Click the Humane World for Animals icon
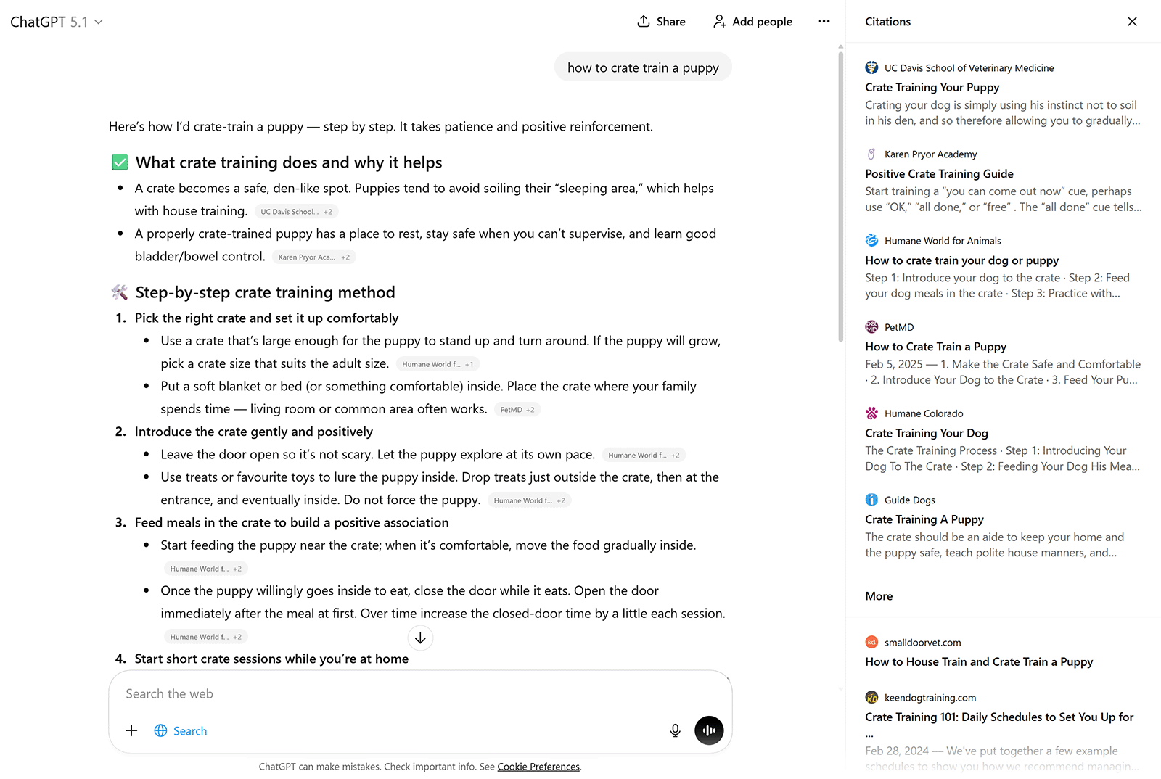Screen dimensions: 1161x779 pyautogui.click(x=871, y=239)
